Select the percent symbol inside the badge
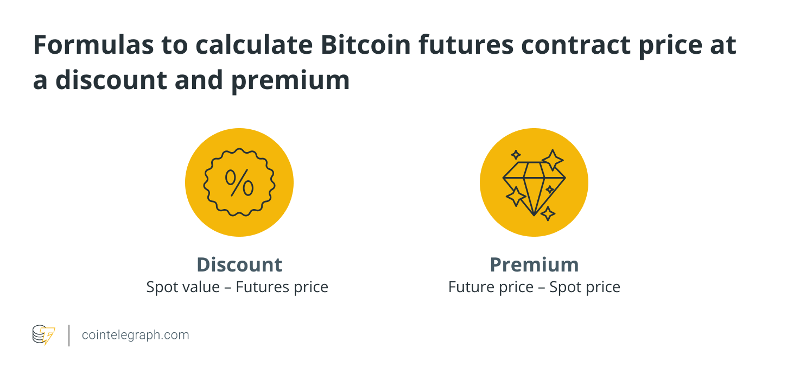 [x=239, y=182]
